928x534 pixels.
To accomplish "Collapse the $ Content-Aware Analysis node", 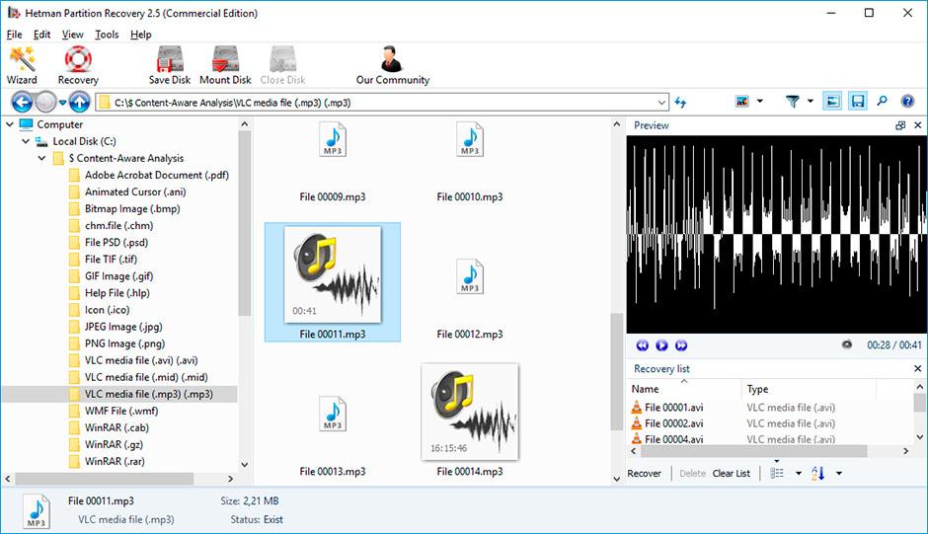I will click(x=41, y=158).
